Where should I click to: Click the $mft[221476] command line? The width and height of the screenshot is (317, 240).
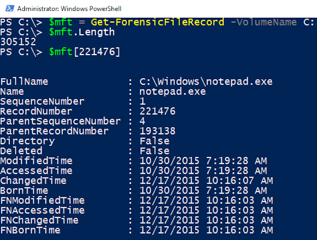pos(84,52)
